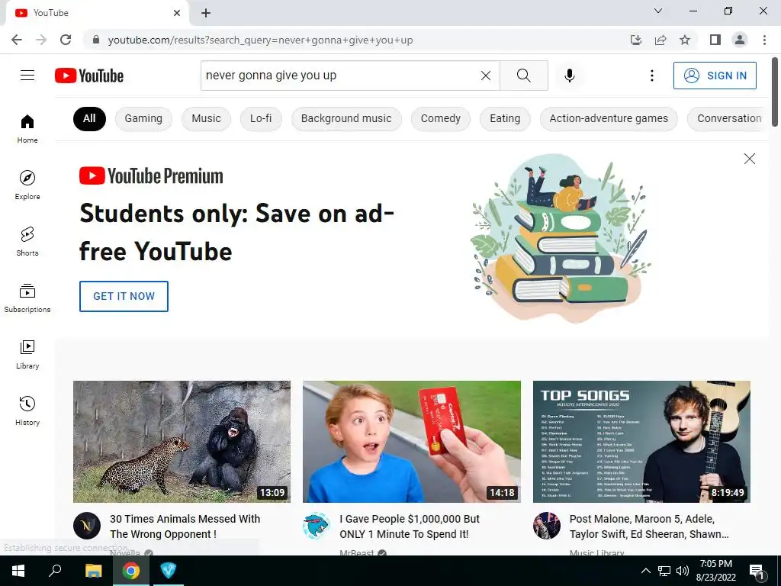Open History in sidebar

(27, 411)
